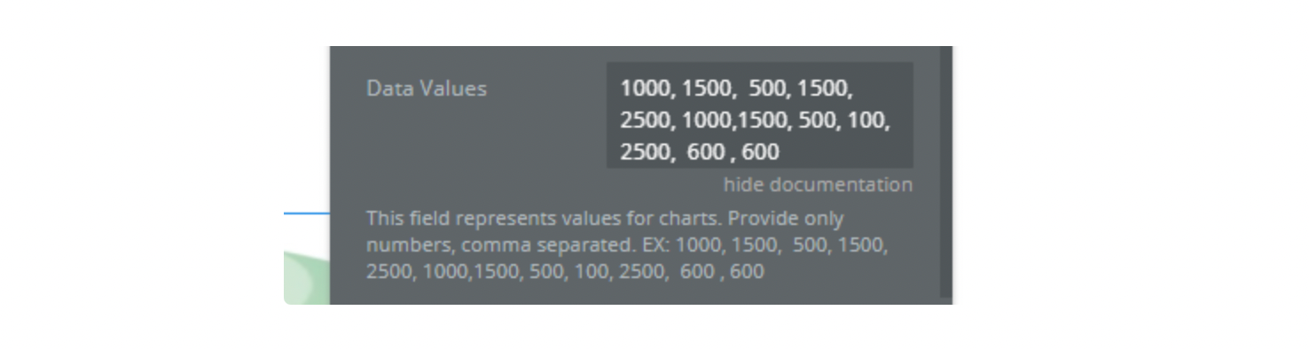The width and height of the screenshot is (1309, 349).
Task: Click the value 100 in the input field
Action: 866,120
